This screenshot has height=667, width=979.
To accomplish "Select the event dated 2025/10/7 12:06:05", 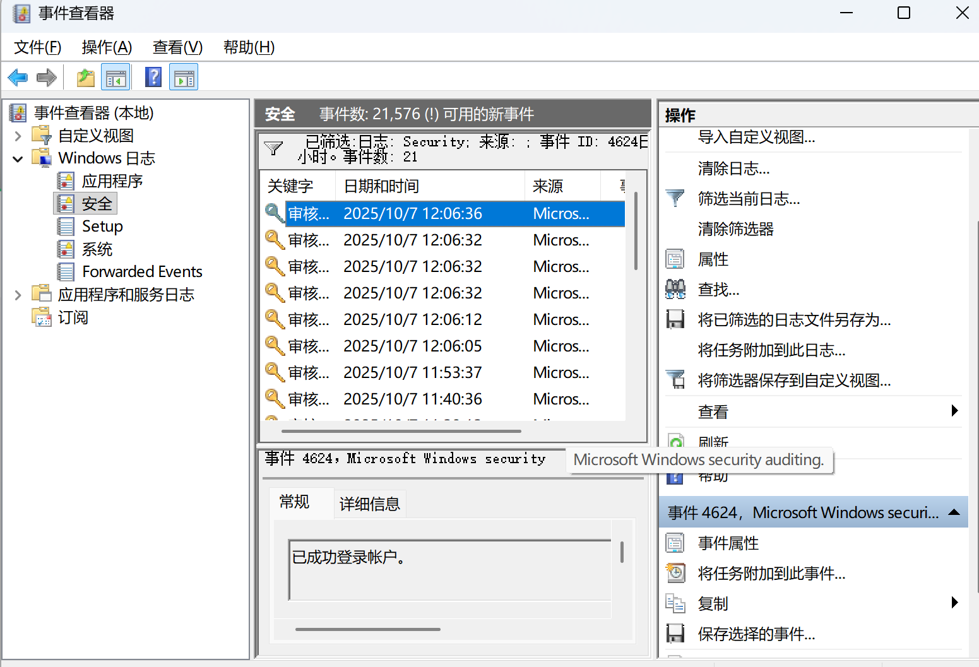I will (x=443, y=346).
